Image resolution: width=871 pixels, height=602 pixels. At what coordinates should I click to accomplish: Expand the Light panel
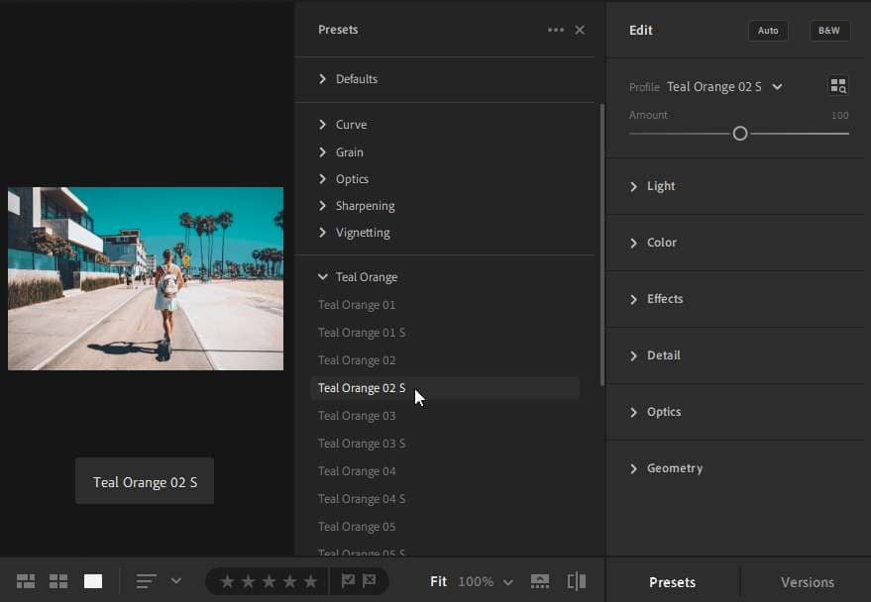pos(661,186)
